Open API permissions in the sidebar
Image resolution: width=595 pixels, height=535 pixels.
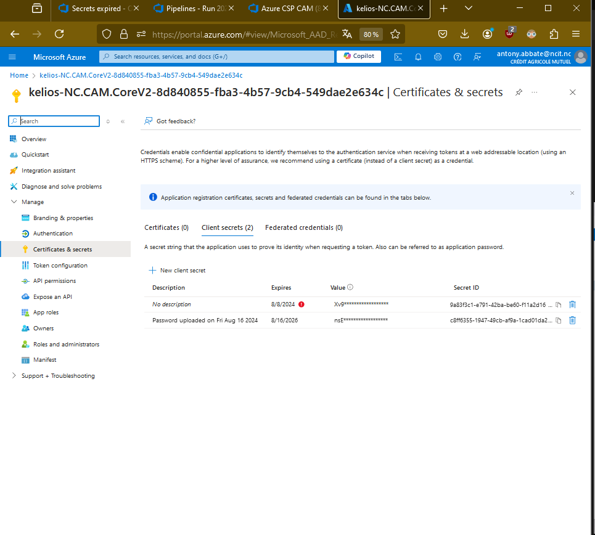54,281
